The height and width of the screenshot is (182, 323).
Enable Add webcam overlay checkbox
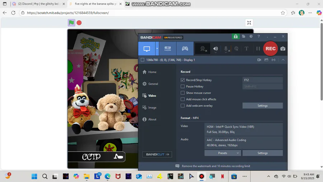point(183,105)
